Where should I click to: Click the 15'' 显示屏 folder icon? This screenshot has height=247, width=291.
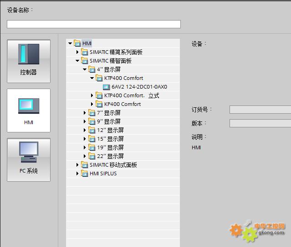(92, 139)
